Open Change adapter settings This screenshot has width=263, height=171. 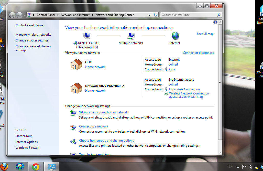32,40
